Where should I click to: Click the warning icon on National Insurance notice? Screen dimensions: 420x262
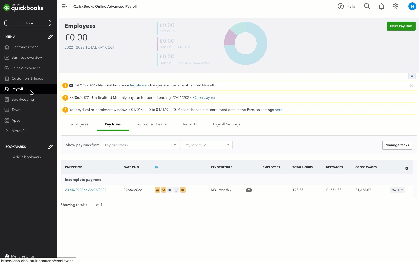pyautogui.click(x=65, y=85)
